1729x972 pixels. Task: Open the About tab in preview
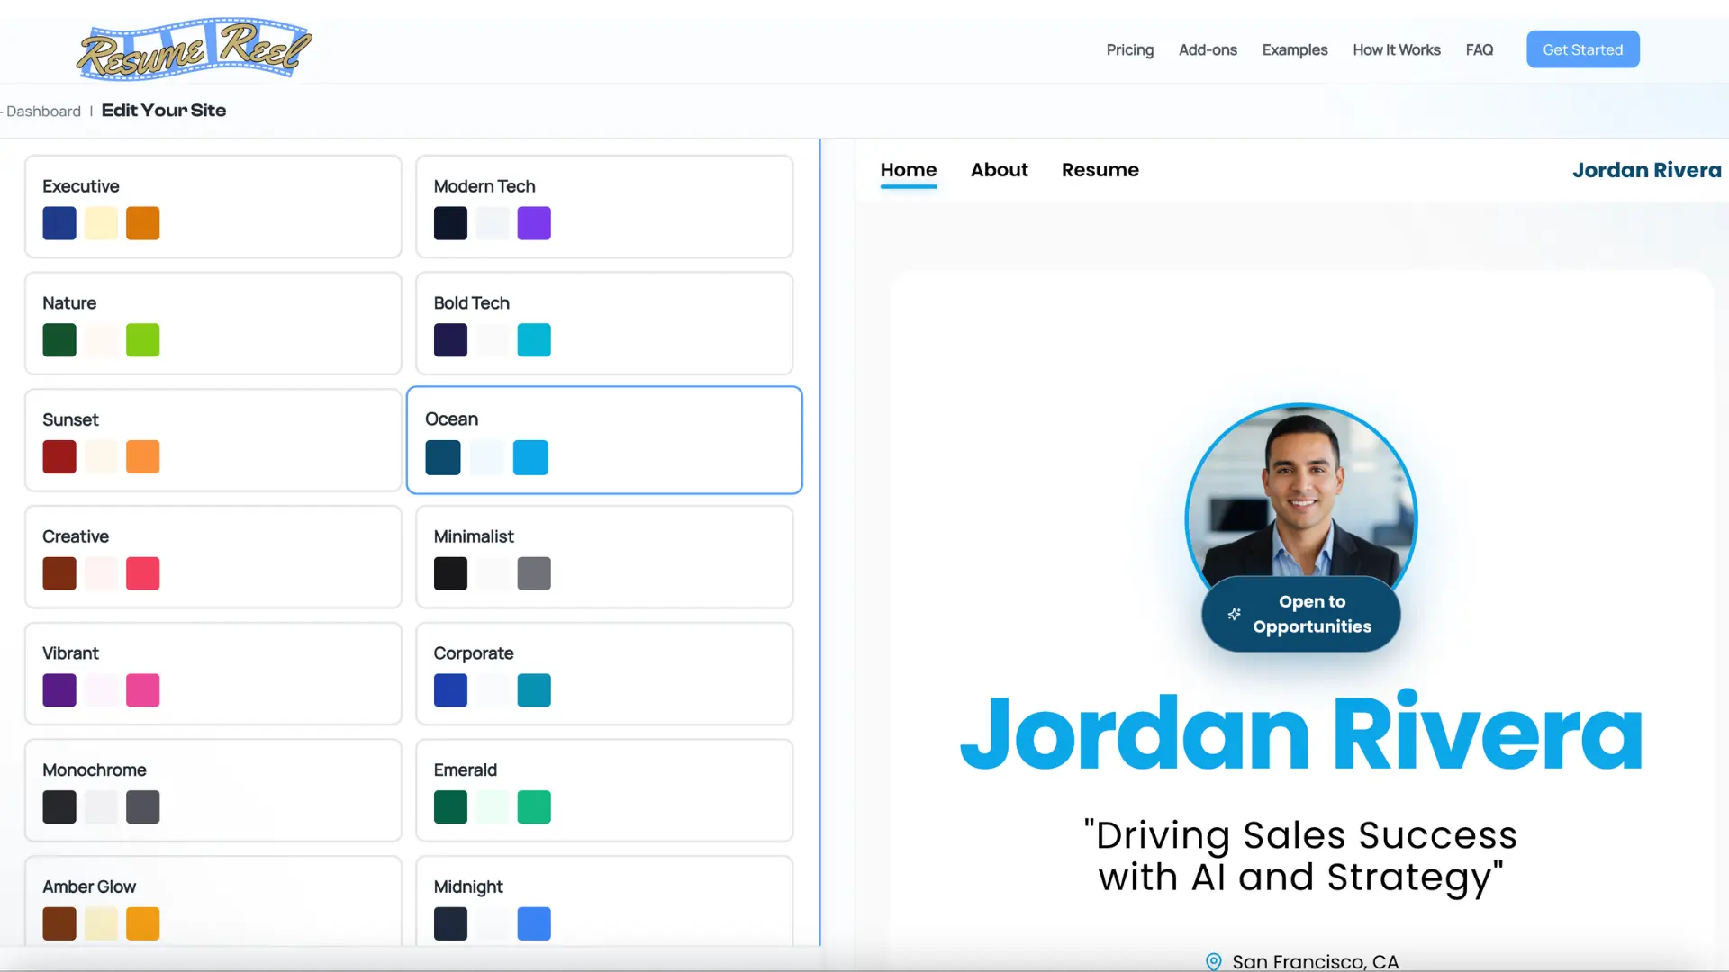click(999, 170)
